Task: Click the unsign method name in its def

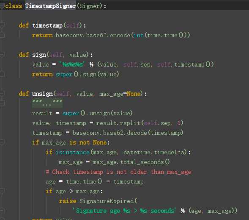Action: coord(42,94)
